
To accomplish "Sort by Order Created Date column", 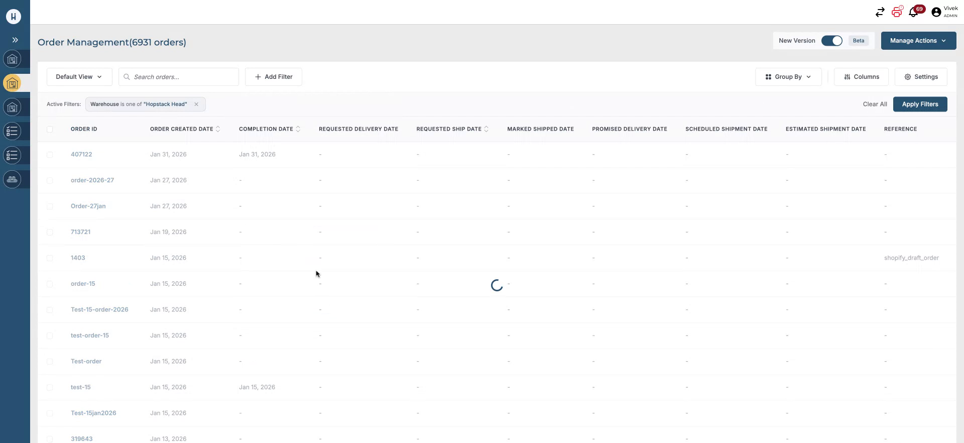I will 218,129.
